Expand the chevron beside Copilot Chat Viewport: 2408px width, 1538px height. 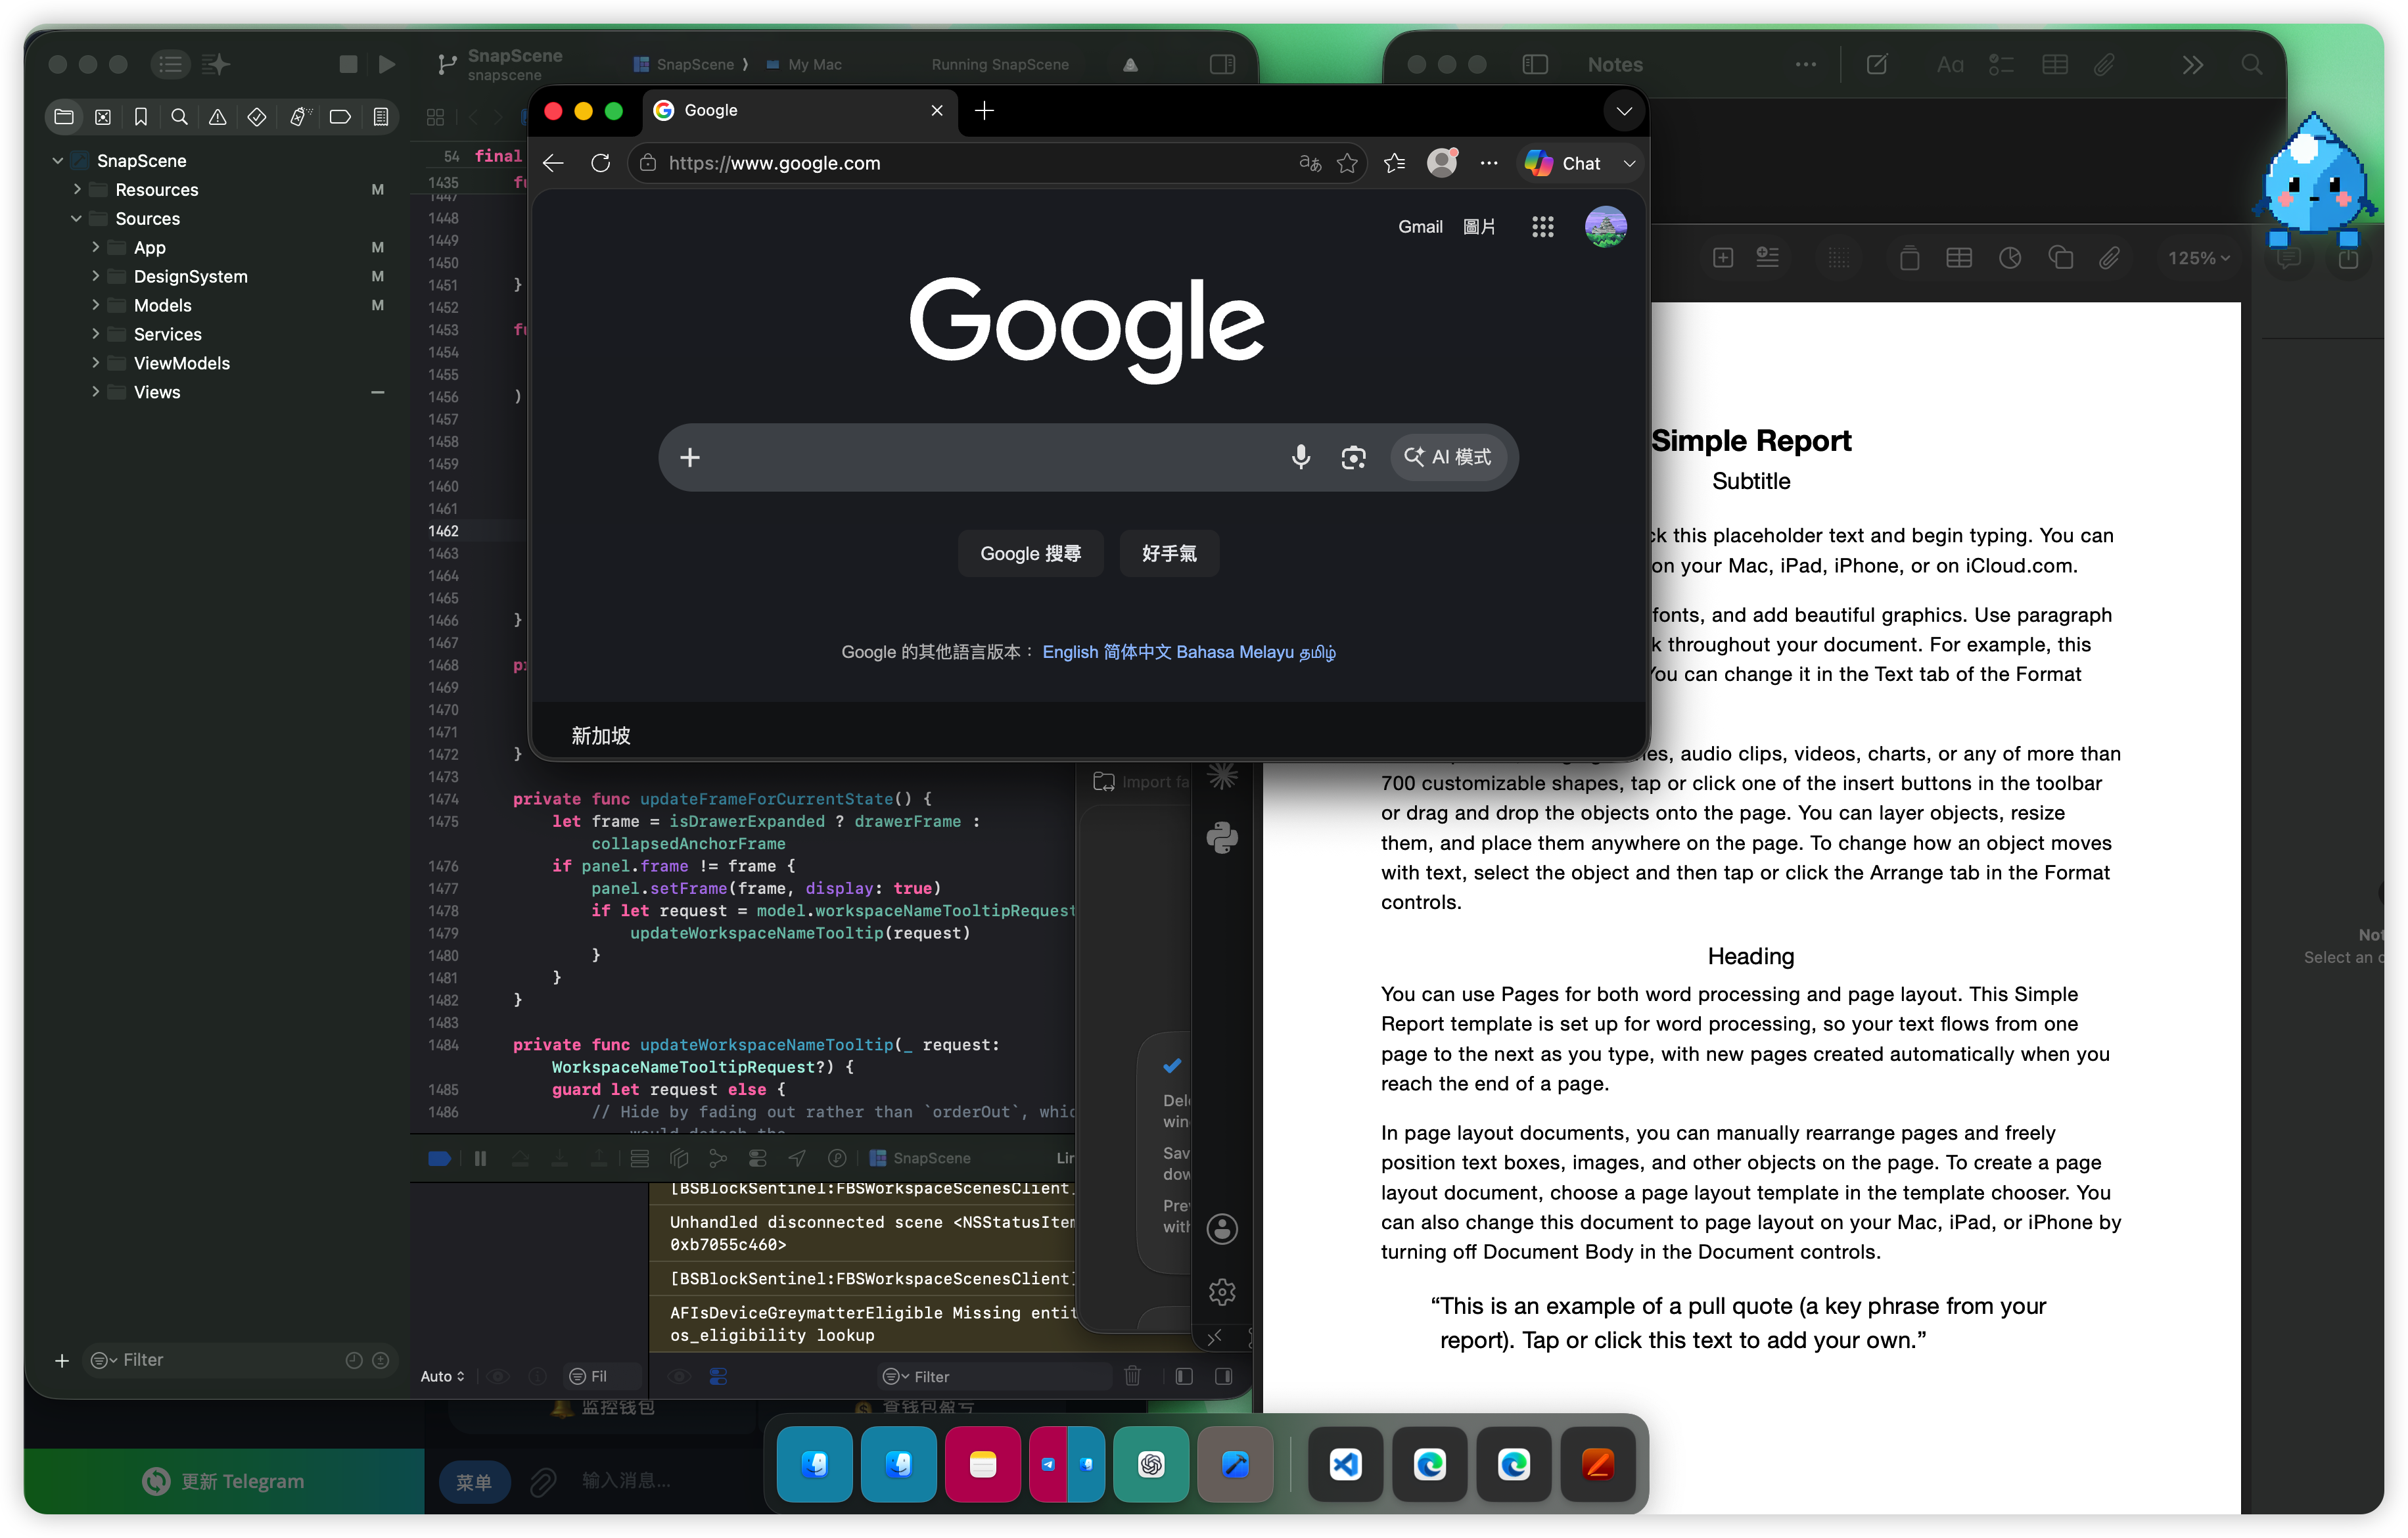tap(1630, 163)
